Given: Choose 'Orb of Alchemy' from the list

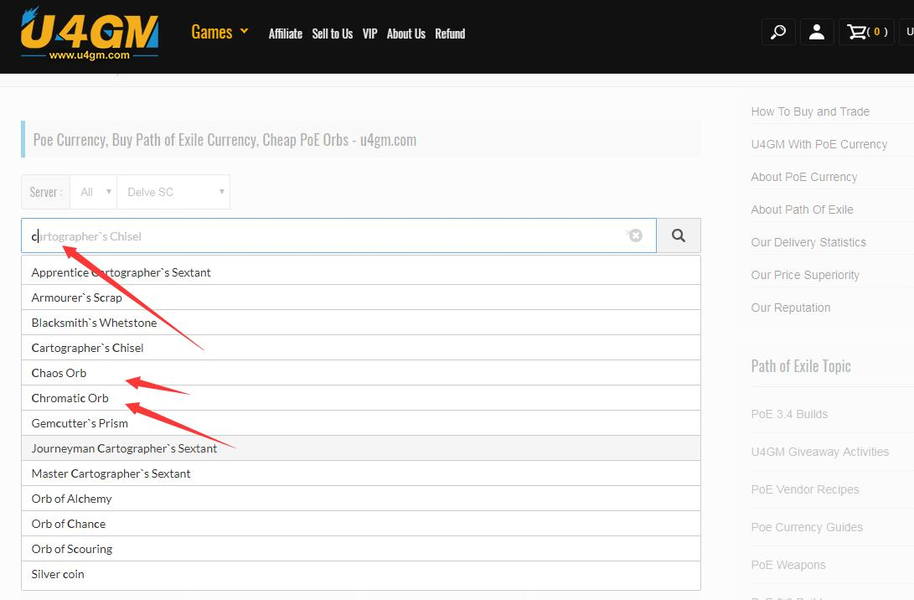Looking at the screenshot, I should click(361, 498).
